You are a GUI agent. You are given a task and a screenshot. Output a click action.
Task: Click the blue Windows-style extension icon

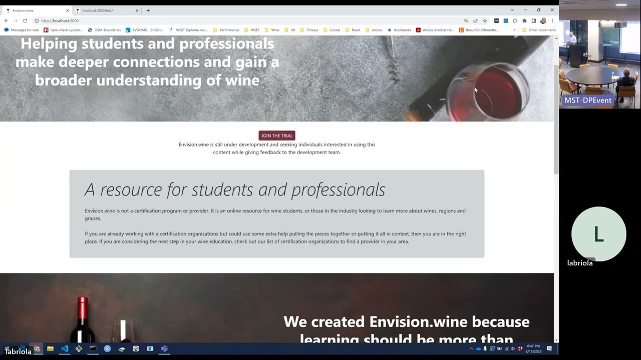coord(506,20)
